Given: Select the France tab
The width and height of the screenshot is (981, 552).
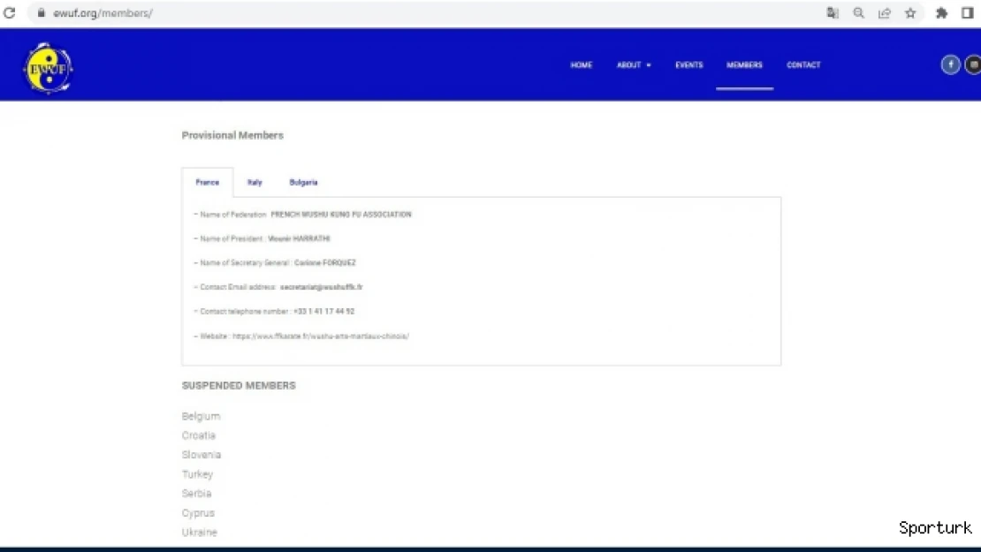Looking at the screenshot, I should 208,183.
